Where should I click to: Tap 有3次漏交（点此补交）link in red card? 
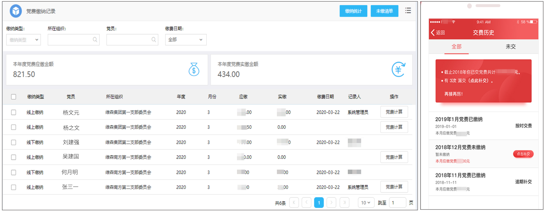[x=468, y=81]
